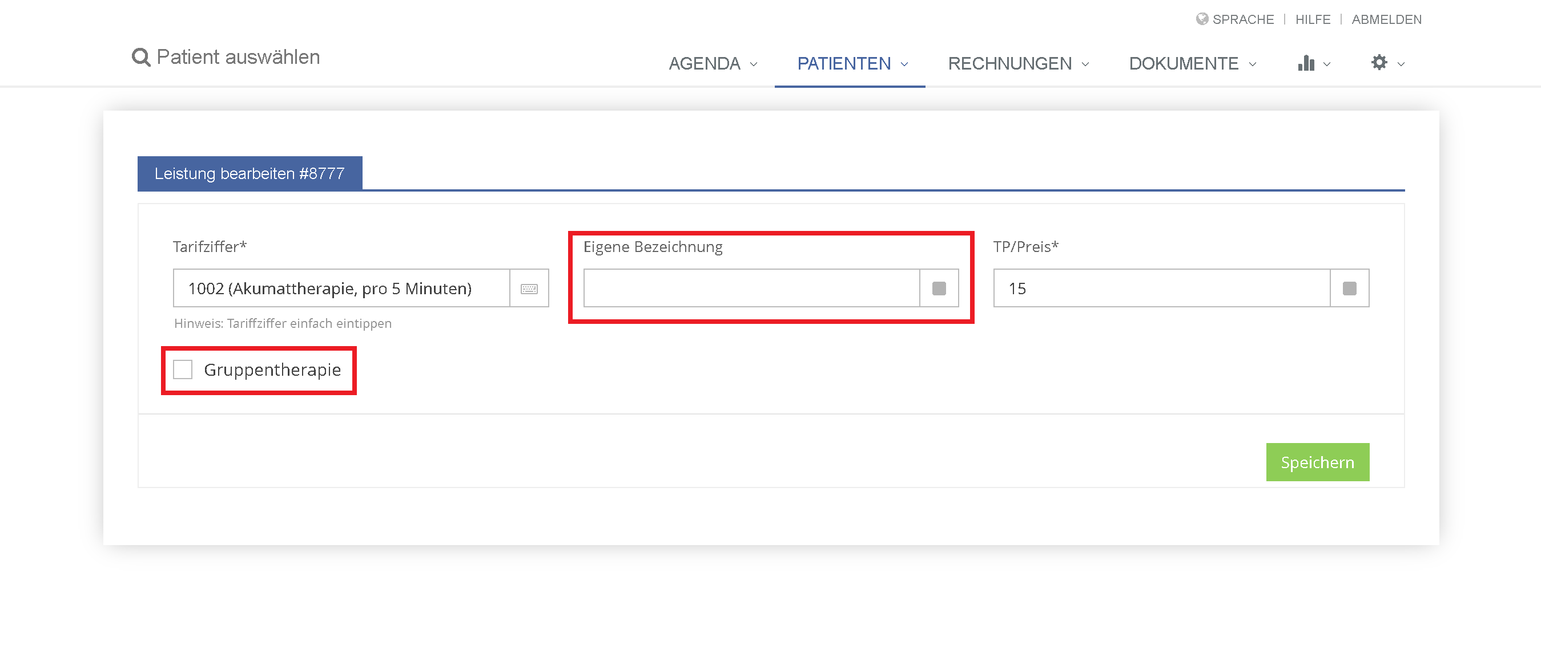Open the RECHNUNGEN menu
This screenshot has width=1541, height=654.
pyautogui.click(x=1009, y=63)
